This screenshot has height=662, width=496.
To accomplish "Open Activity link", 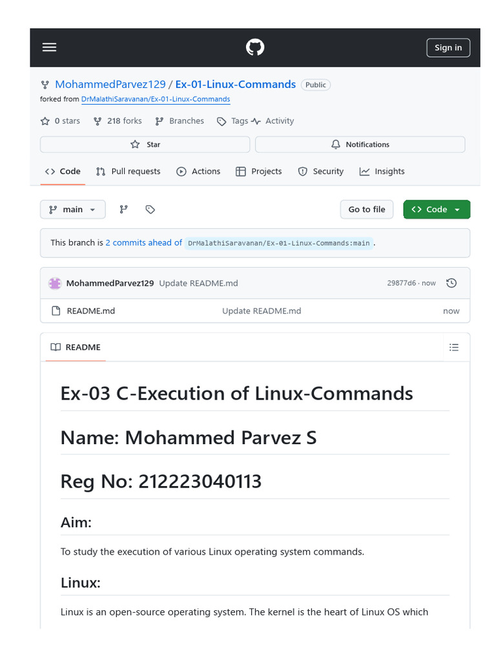I will tap(273, 121).
